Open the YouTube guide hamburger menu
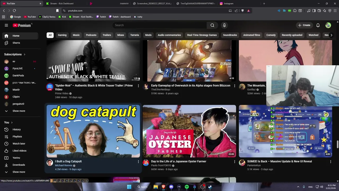This screenshot has width=339, height=191. (x=6, y=25)
